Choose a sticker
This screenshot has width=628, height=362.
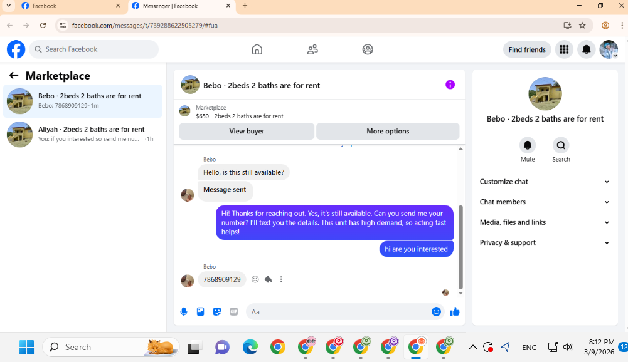(217, 312)
